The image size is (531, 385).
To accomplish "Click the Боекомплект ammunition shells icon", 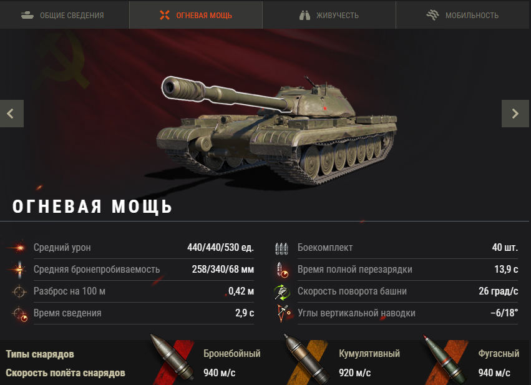I will (281, 248).
